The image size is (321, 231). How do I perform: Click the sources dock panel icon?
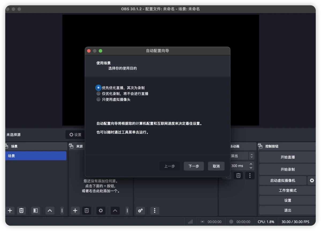pos(71,146)
